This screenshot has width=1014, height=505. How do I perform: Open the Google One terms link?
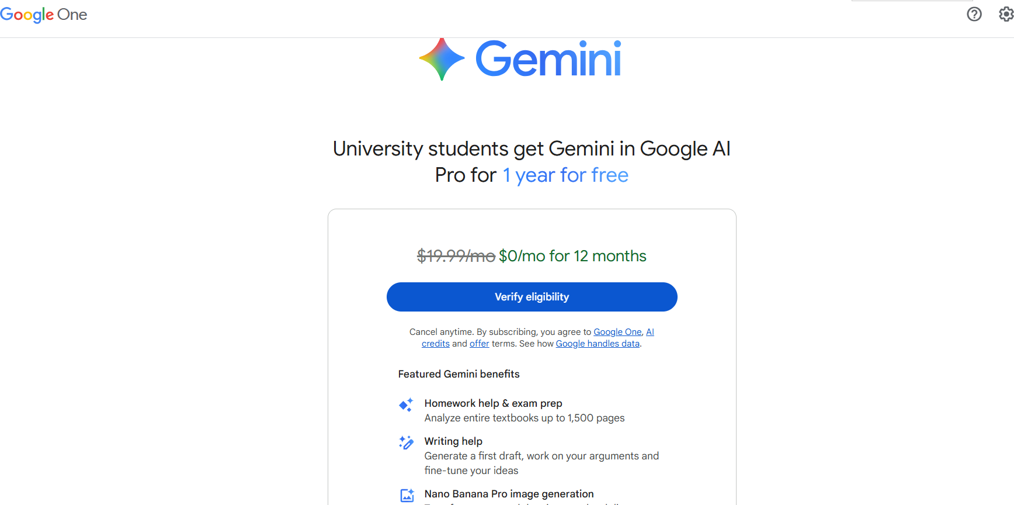[617, 332]
